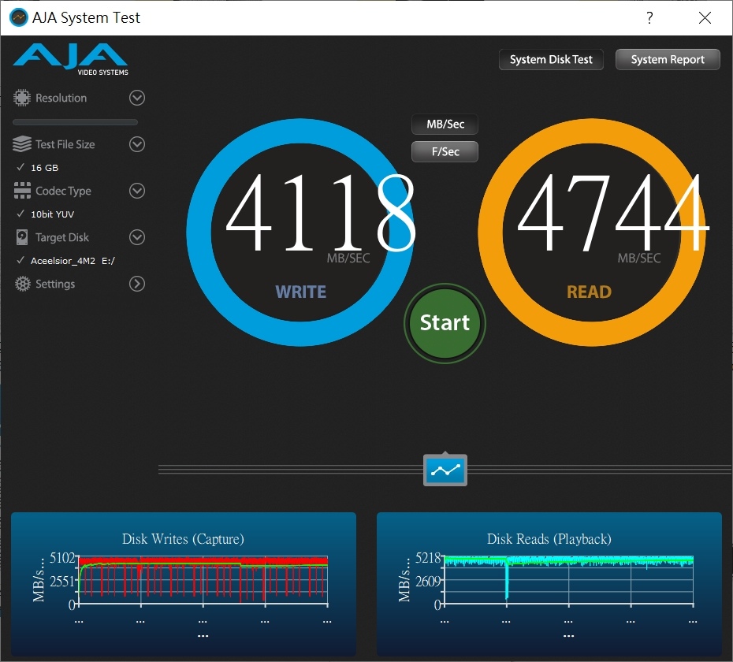Viewport: 733px width, 662px height.
Task: Click the Settings gear icon
Action: click(22, 284)
